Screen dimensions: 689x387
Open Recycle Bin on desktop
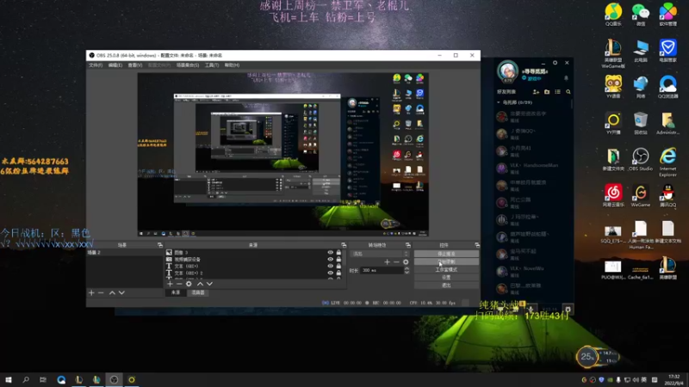(641, 122)
